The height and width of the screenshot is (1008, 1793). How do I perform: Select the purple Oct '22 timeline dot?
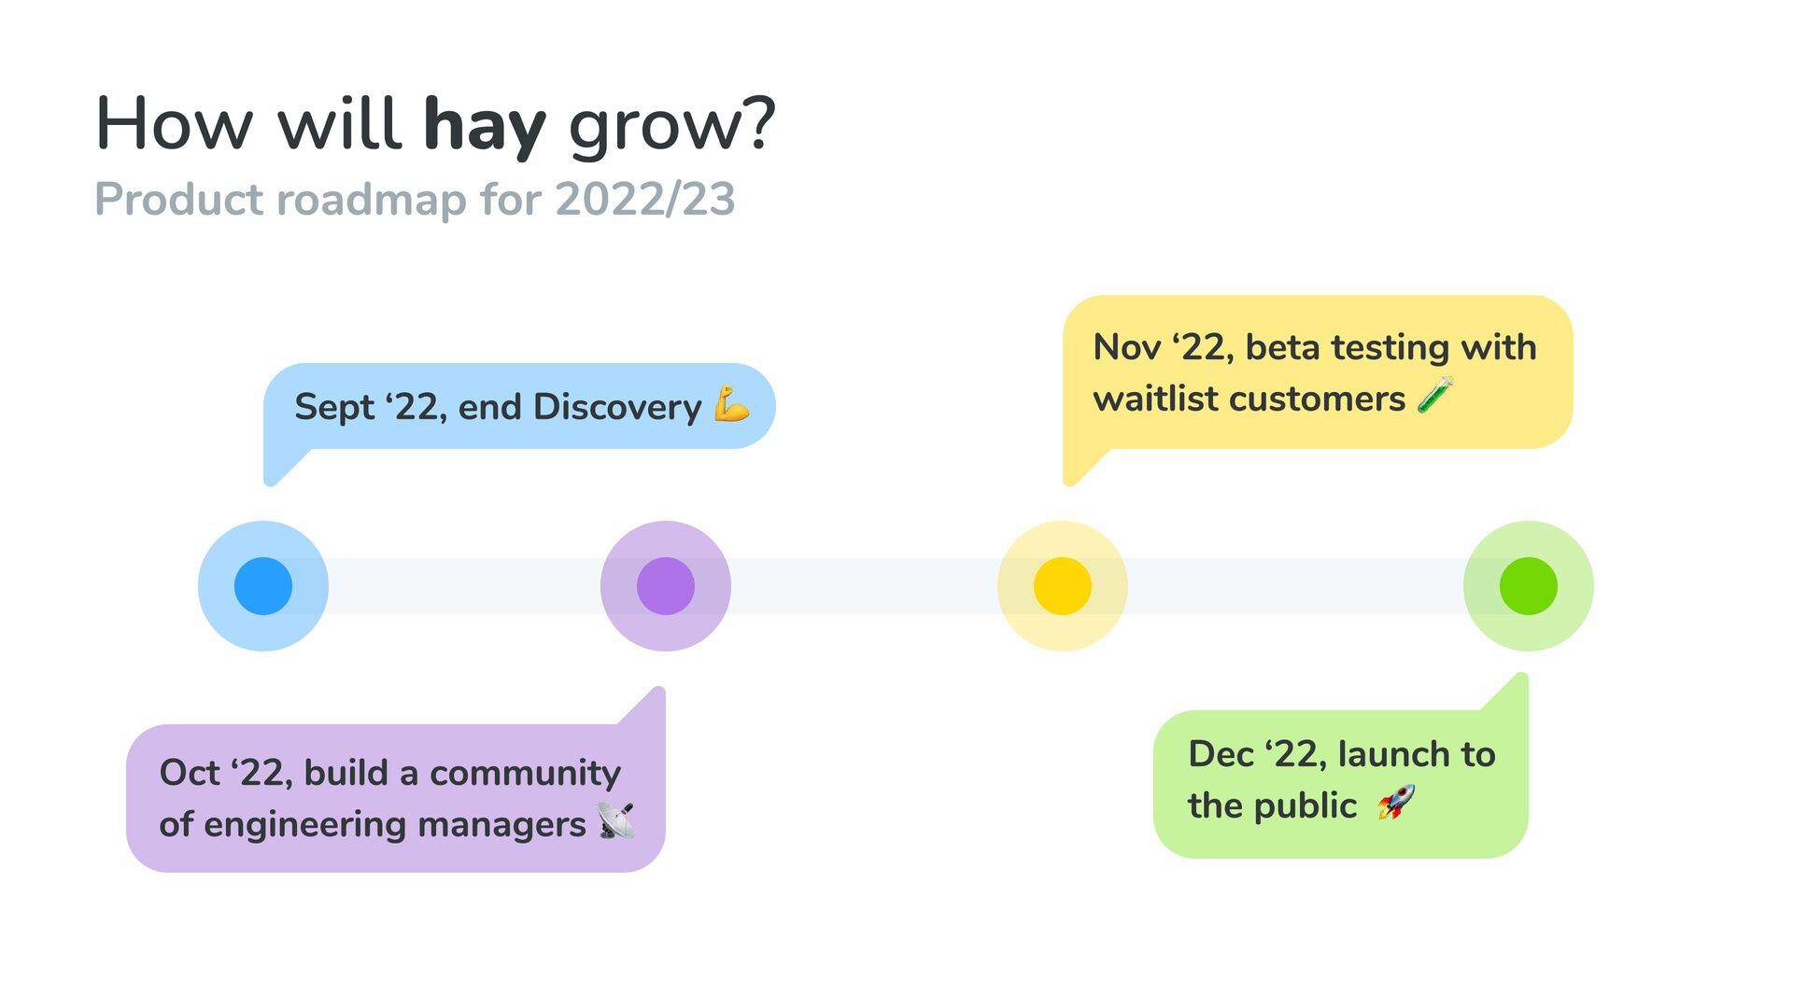coord(666,586)
